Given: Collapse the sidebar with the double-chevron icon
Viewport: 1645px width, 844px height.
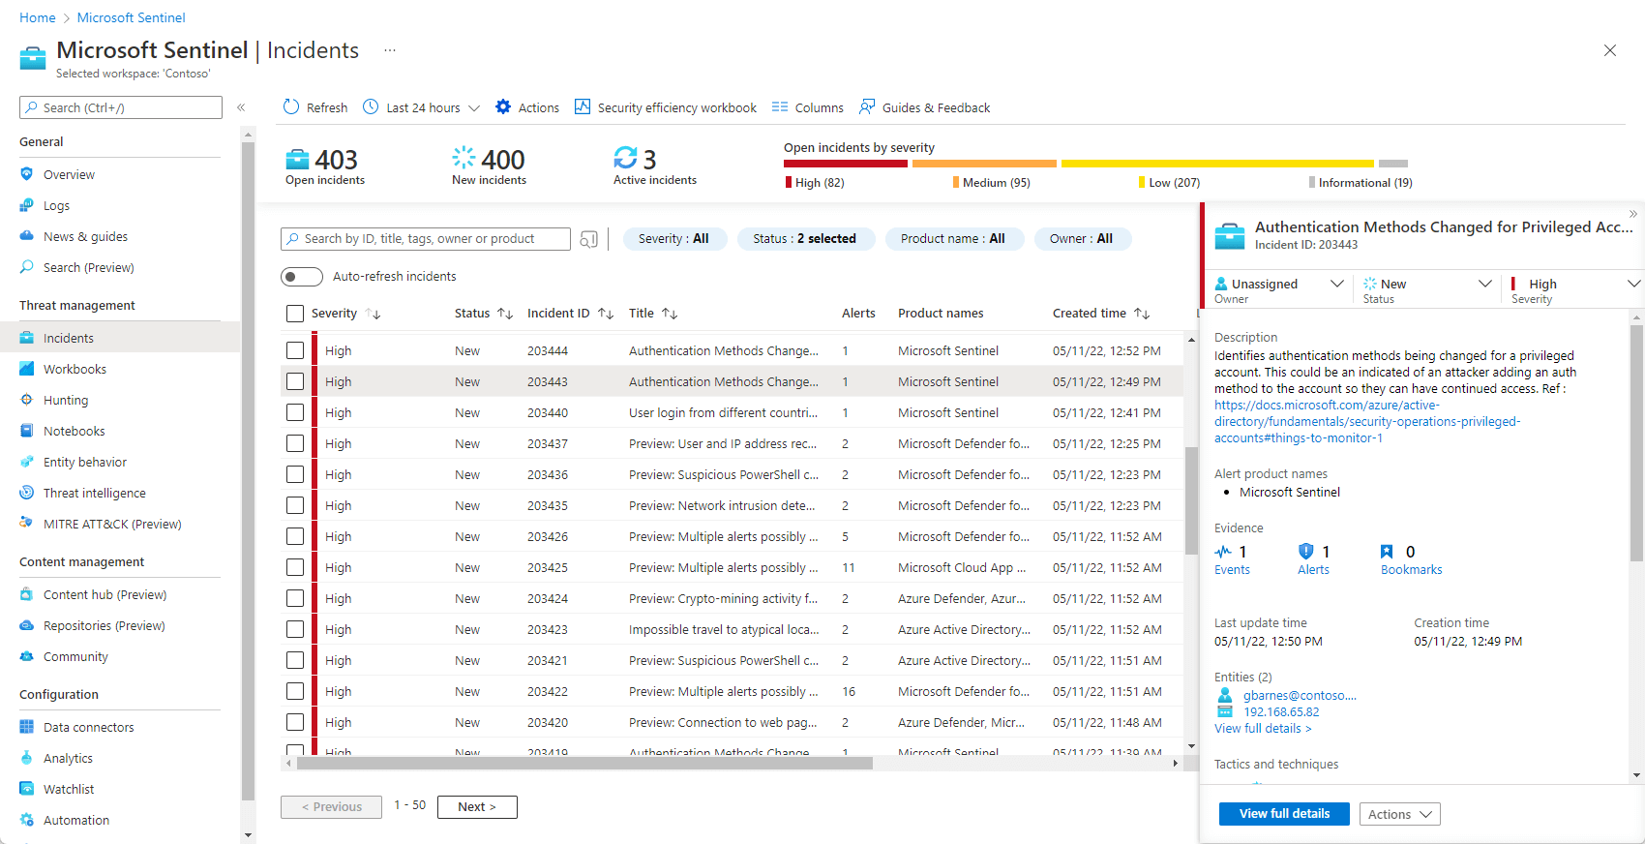Looking at the screenshot, I should click(x=241, y=107).
